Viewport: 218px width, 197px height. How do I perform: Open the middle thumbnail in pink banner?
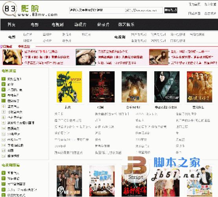85,57
